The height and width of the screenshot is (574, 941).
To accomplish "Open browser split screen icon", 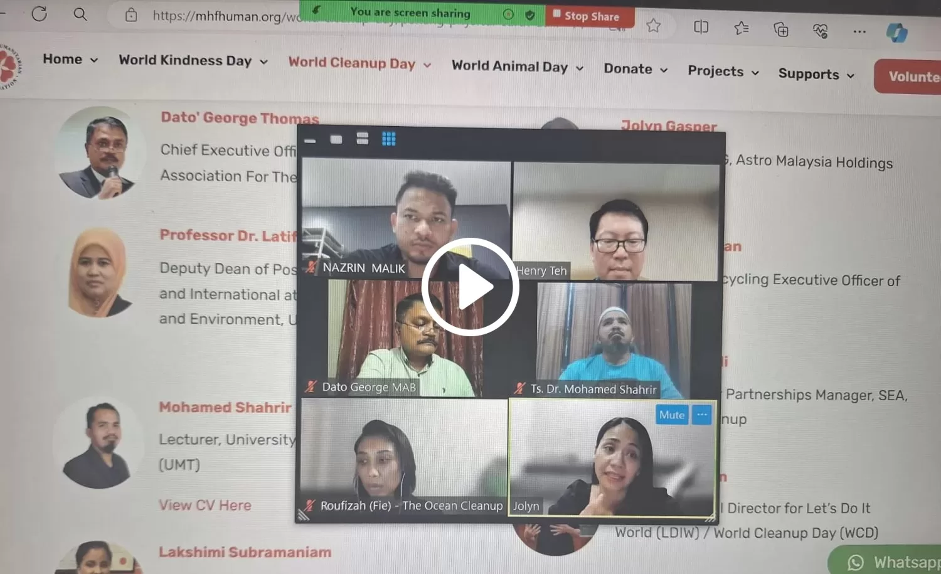I will coord(701,27).
